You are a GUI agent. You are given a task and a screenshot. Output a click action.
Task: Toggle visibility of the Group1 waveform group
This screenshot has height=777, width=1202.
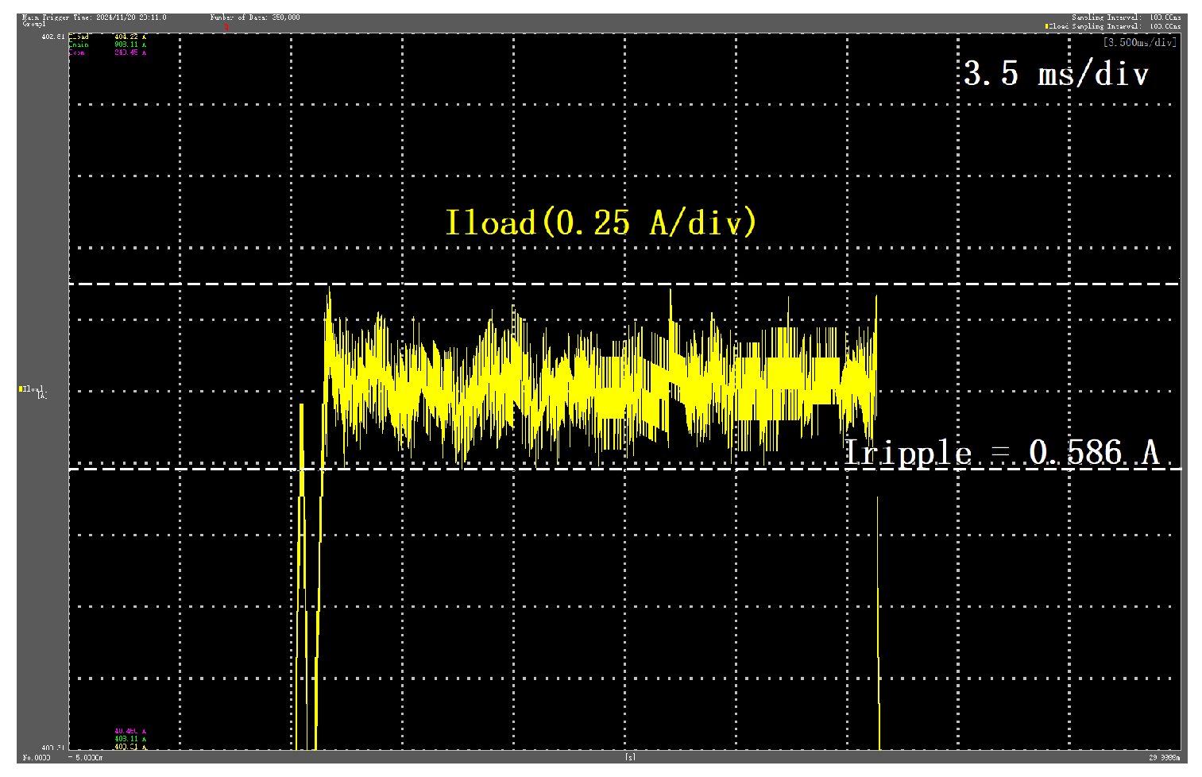tap(34, 24)
